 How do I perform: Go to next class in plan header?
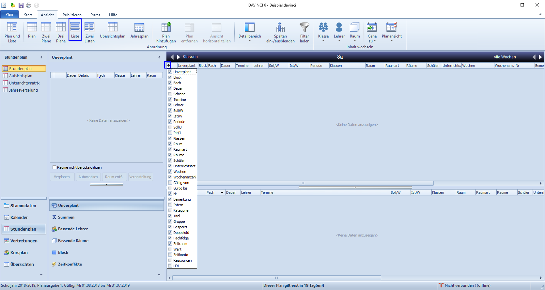[178, 57]
